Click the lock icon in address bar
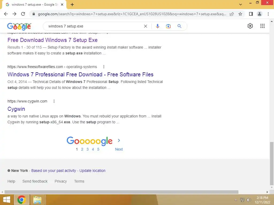 [x=34, y=14]
